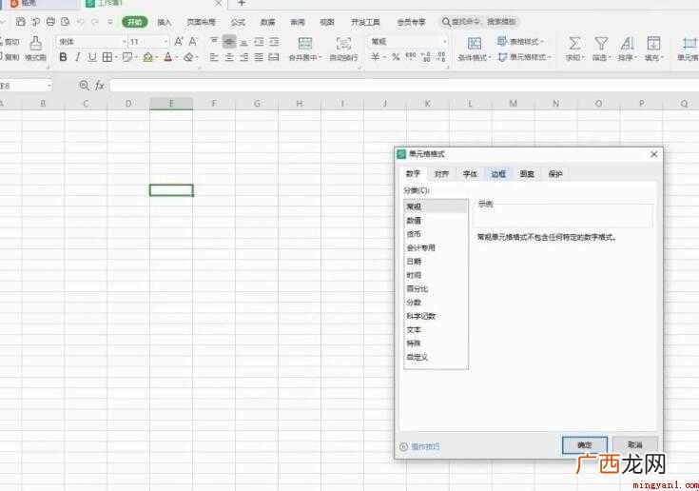
Task: Click the justify alignment icon
Action: [x=259, y=57]
